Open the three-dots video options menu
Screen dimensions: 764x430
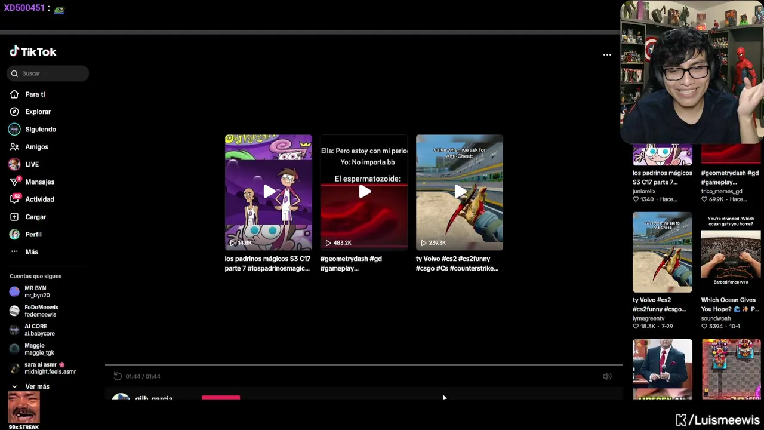pyautogui.click(x=607, y=55)
